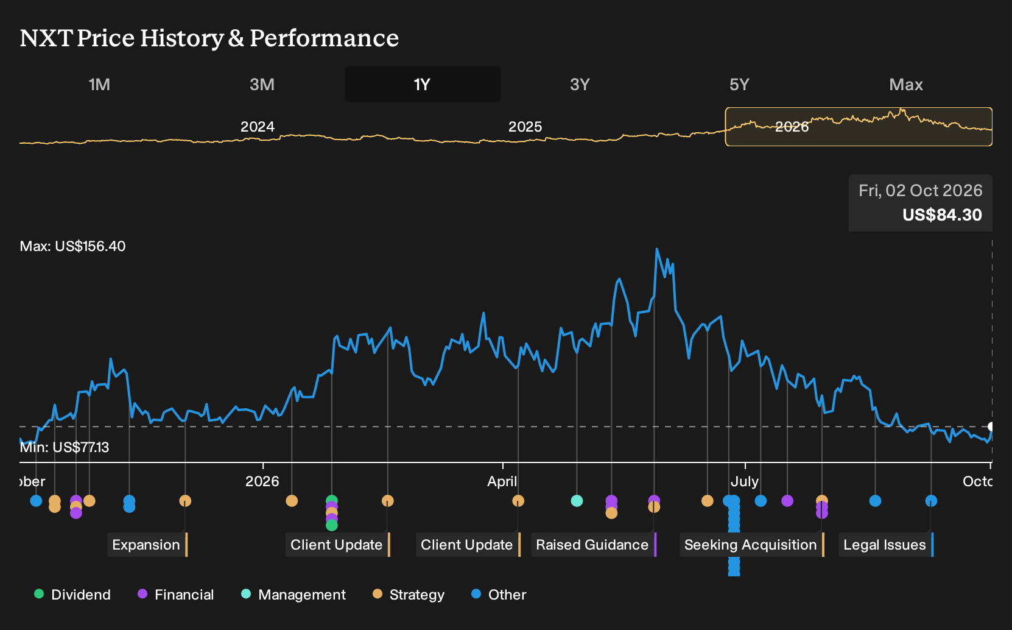Click the first blue event dot at chart start
The width and height of the screenshot is (1012, 630).
click(36, 501)
